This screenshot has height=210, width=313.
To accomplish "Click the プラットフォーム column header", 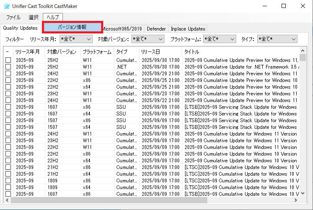I will (x=97, y=52).
